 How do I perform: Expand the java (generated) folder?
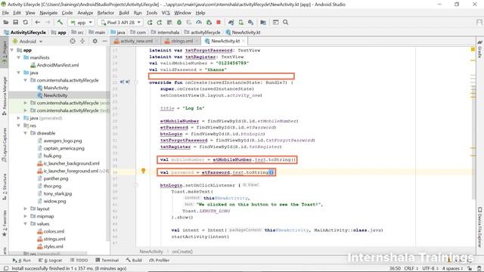pos(18,118)
